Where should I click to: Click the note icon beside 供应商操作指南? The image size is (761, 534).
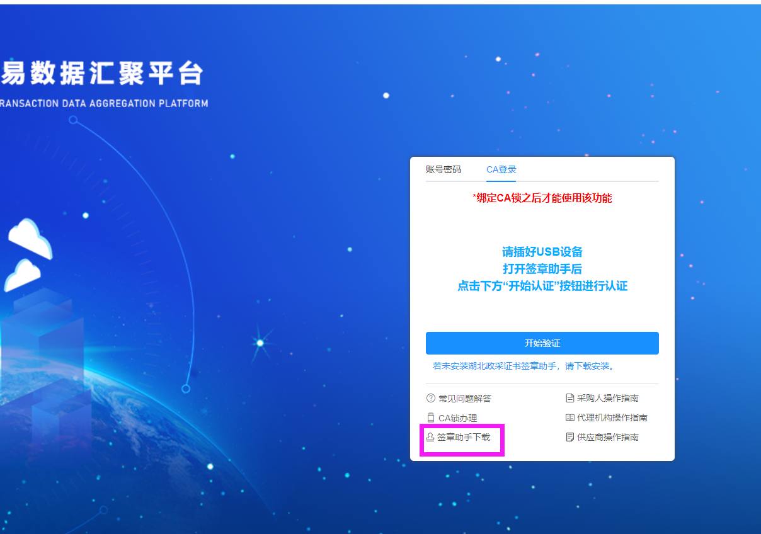[x=569, y=437]
